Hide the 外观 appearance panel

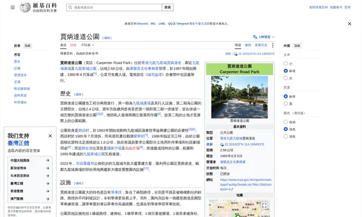(297, 46)
